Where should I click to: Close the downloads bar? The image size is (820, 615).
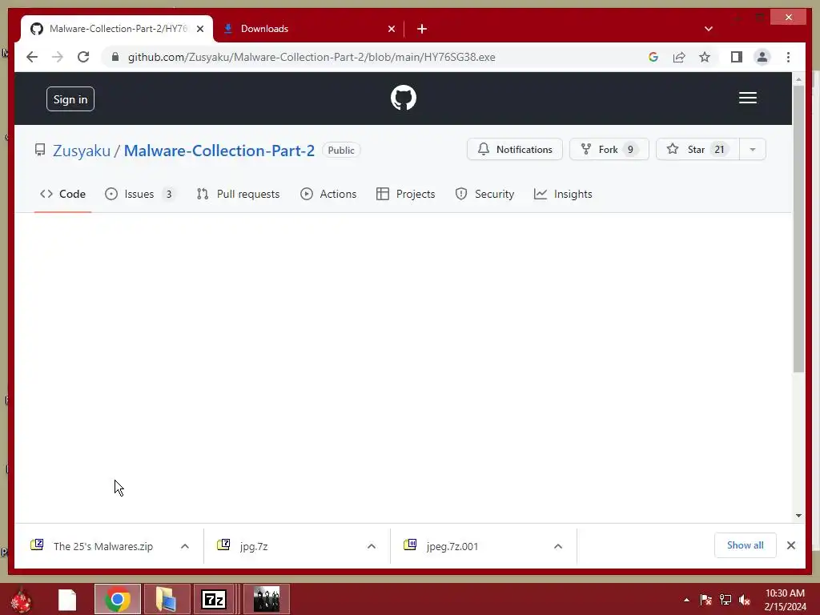click(x=790, y=545)
